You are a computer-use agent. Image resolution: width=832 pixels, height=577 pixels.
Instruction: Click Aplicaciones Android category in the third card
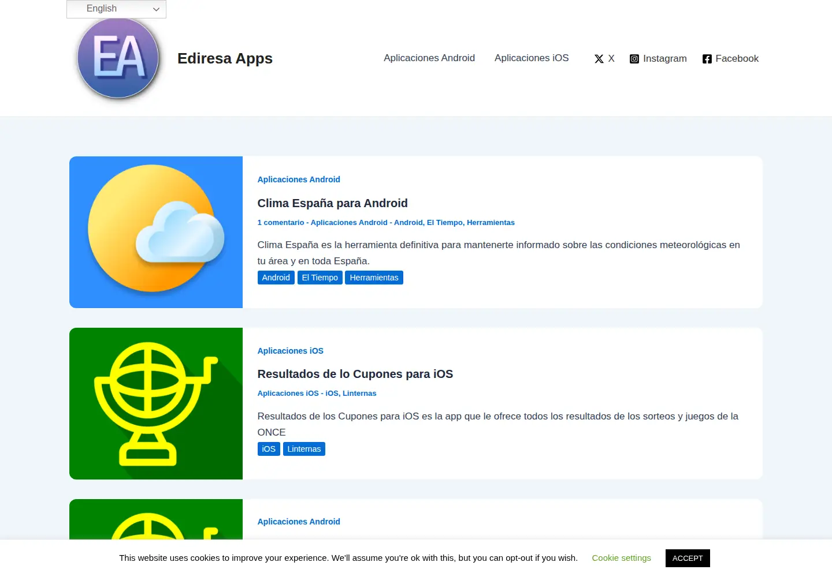tap(299, 522)
